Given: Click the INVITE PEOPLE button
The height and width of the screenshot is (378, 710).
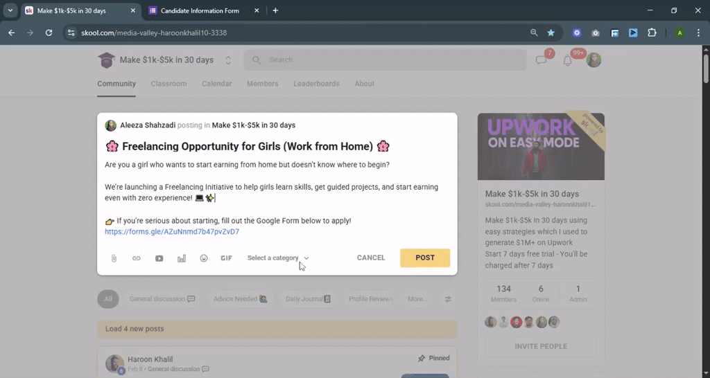Looking at the screenshot, I should tap(541, 346).
